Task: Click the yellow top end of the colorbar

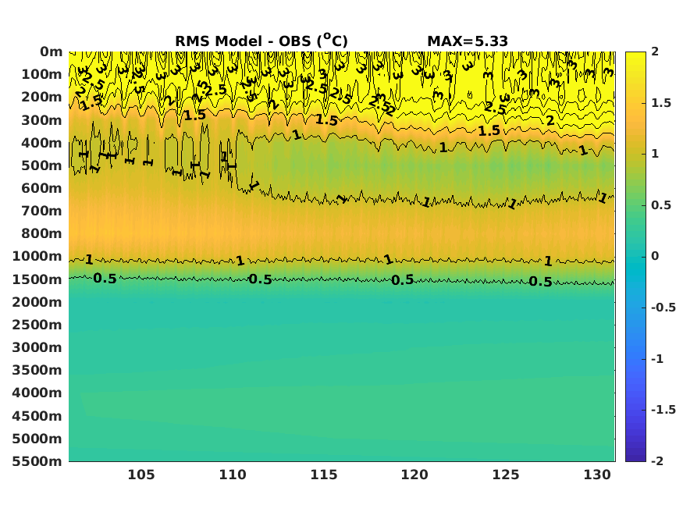Action: pos(635,55)
